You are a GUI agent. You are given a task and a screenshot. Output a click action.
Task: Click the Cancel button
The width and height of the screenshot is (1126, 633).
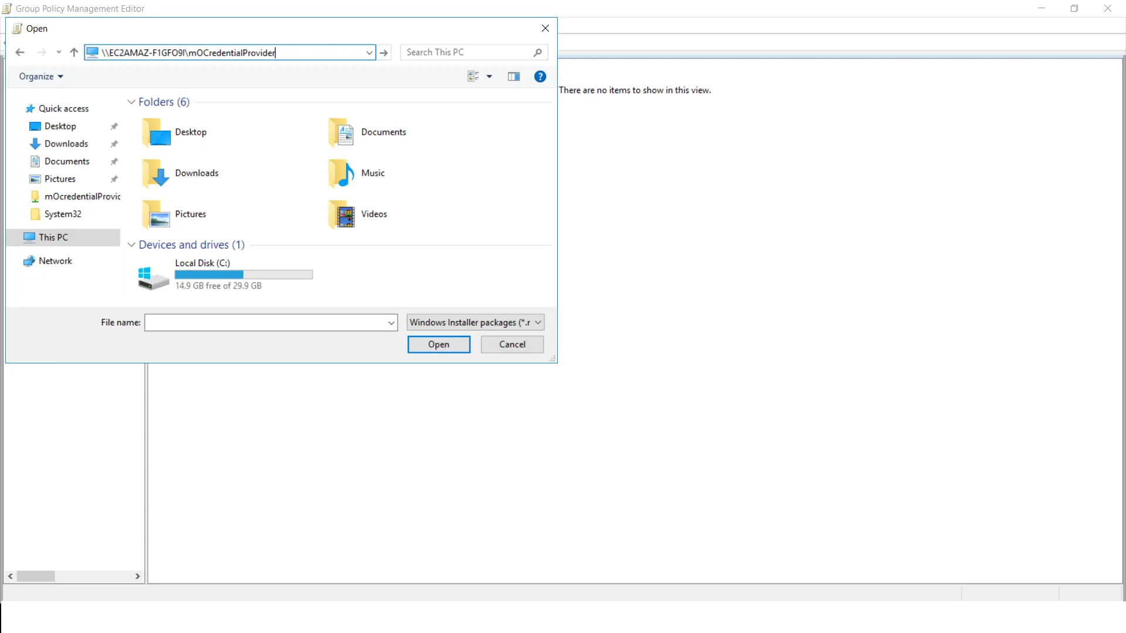tap(512, 345)
